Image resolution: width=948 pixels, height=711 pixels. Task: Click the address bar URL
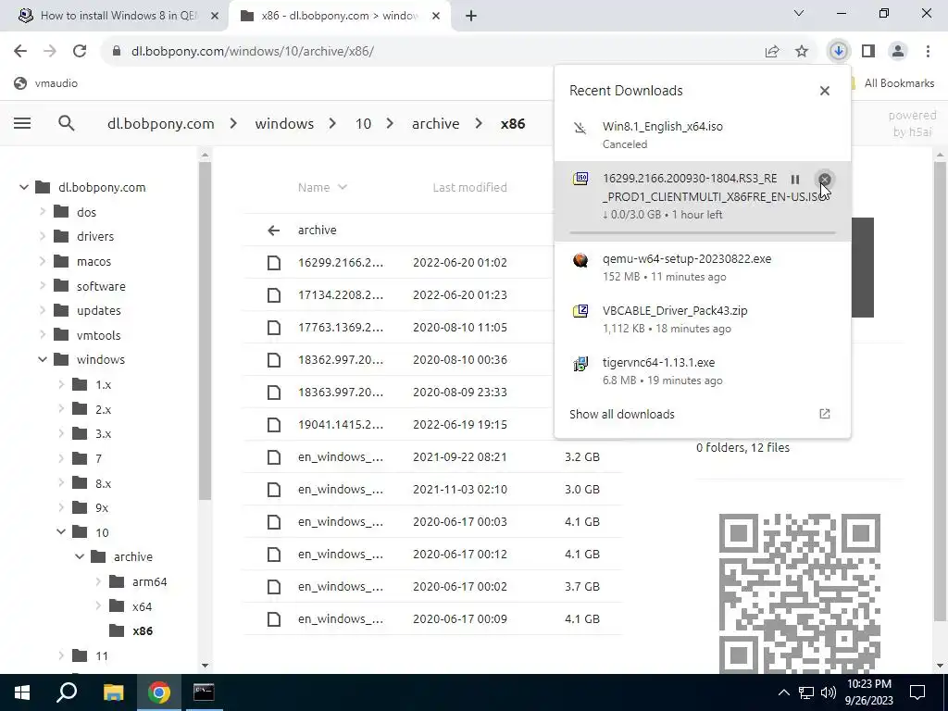[252, 52]
